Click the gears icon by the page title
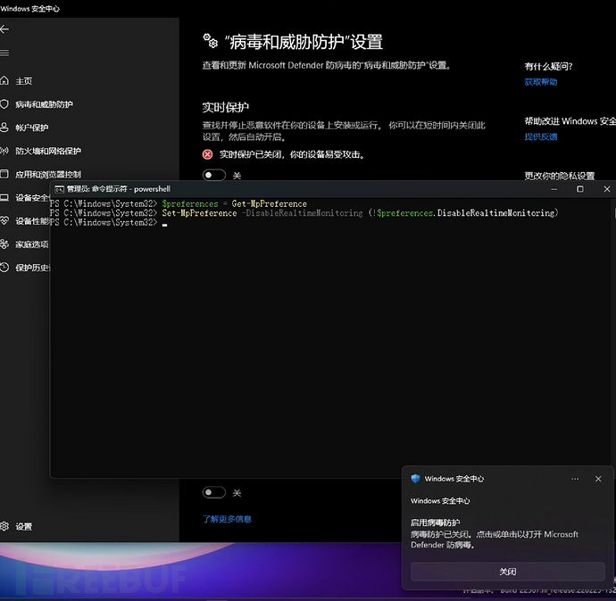This screenshot has height=601, width=616. click(x=210, y=41)
